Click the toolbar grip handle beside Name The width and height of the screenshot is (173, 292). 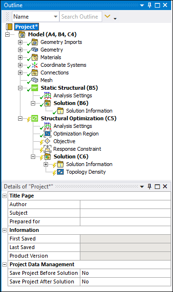pyautogui.click(x=8, y=17)
